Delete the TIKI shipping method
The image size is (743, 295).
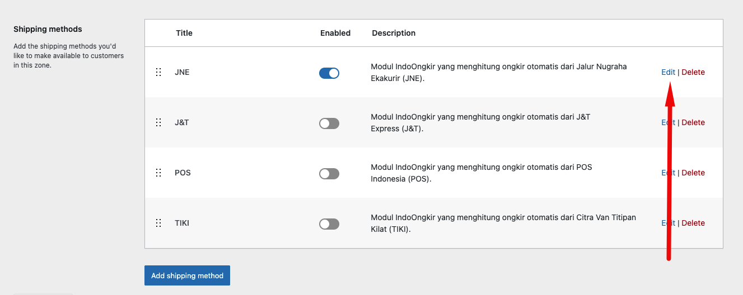(x=693, y=223)
